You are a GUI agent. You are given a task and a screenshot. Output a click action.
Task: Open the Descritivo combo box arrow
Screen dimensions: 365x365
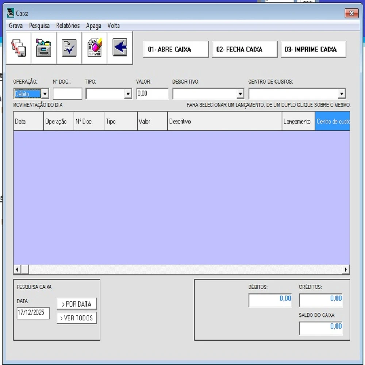240,94
